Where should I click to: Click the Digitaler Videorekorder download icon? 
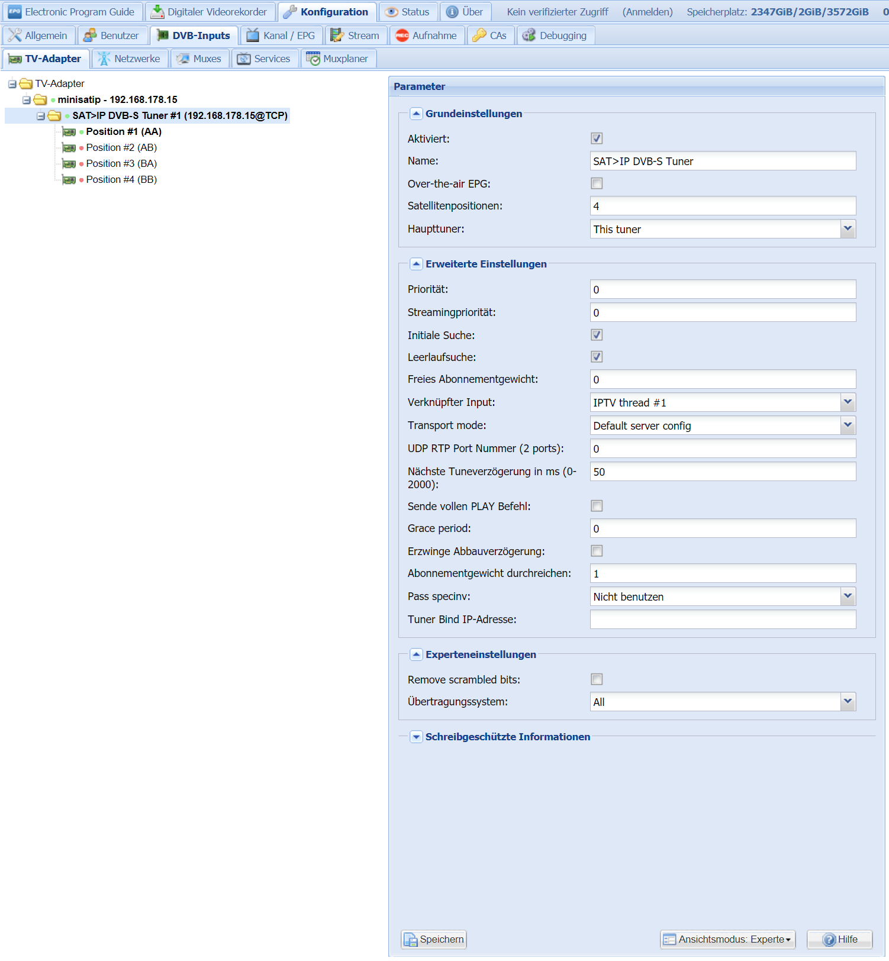(157, 12)
